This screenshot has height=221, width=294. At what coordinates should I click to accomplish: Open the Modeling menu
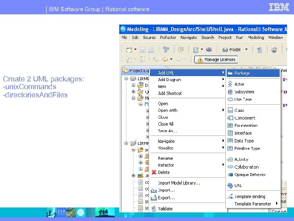click(x=256, y=37)
